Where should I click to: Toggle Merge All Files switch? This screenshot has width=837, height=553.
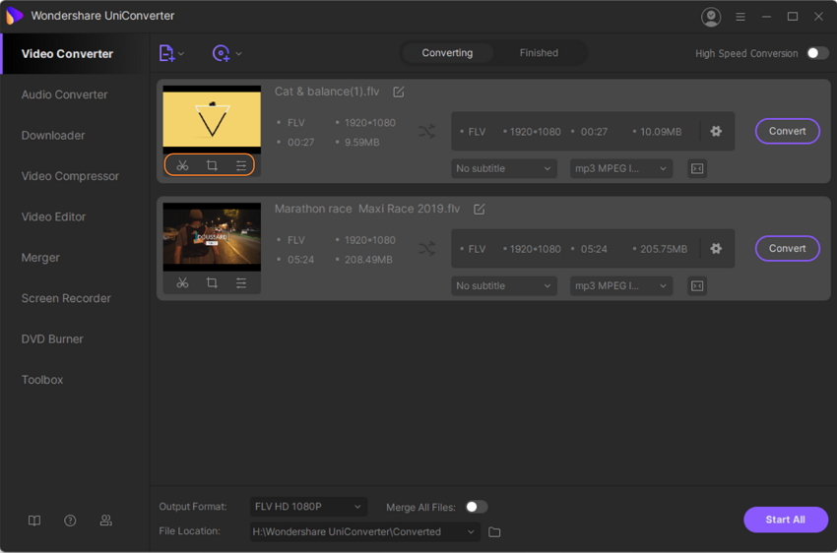[x=477, y=507]
